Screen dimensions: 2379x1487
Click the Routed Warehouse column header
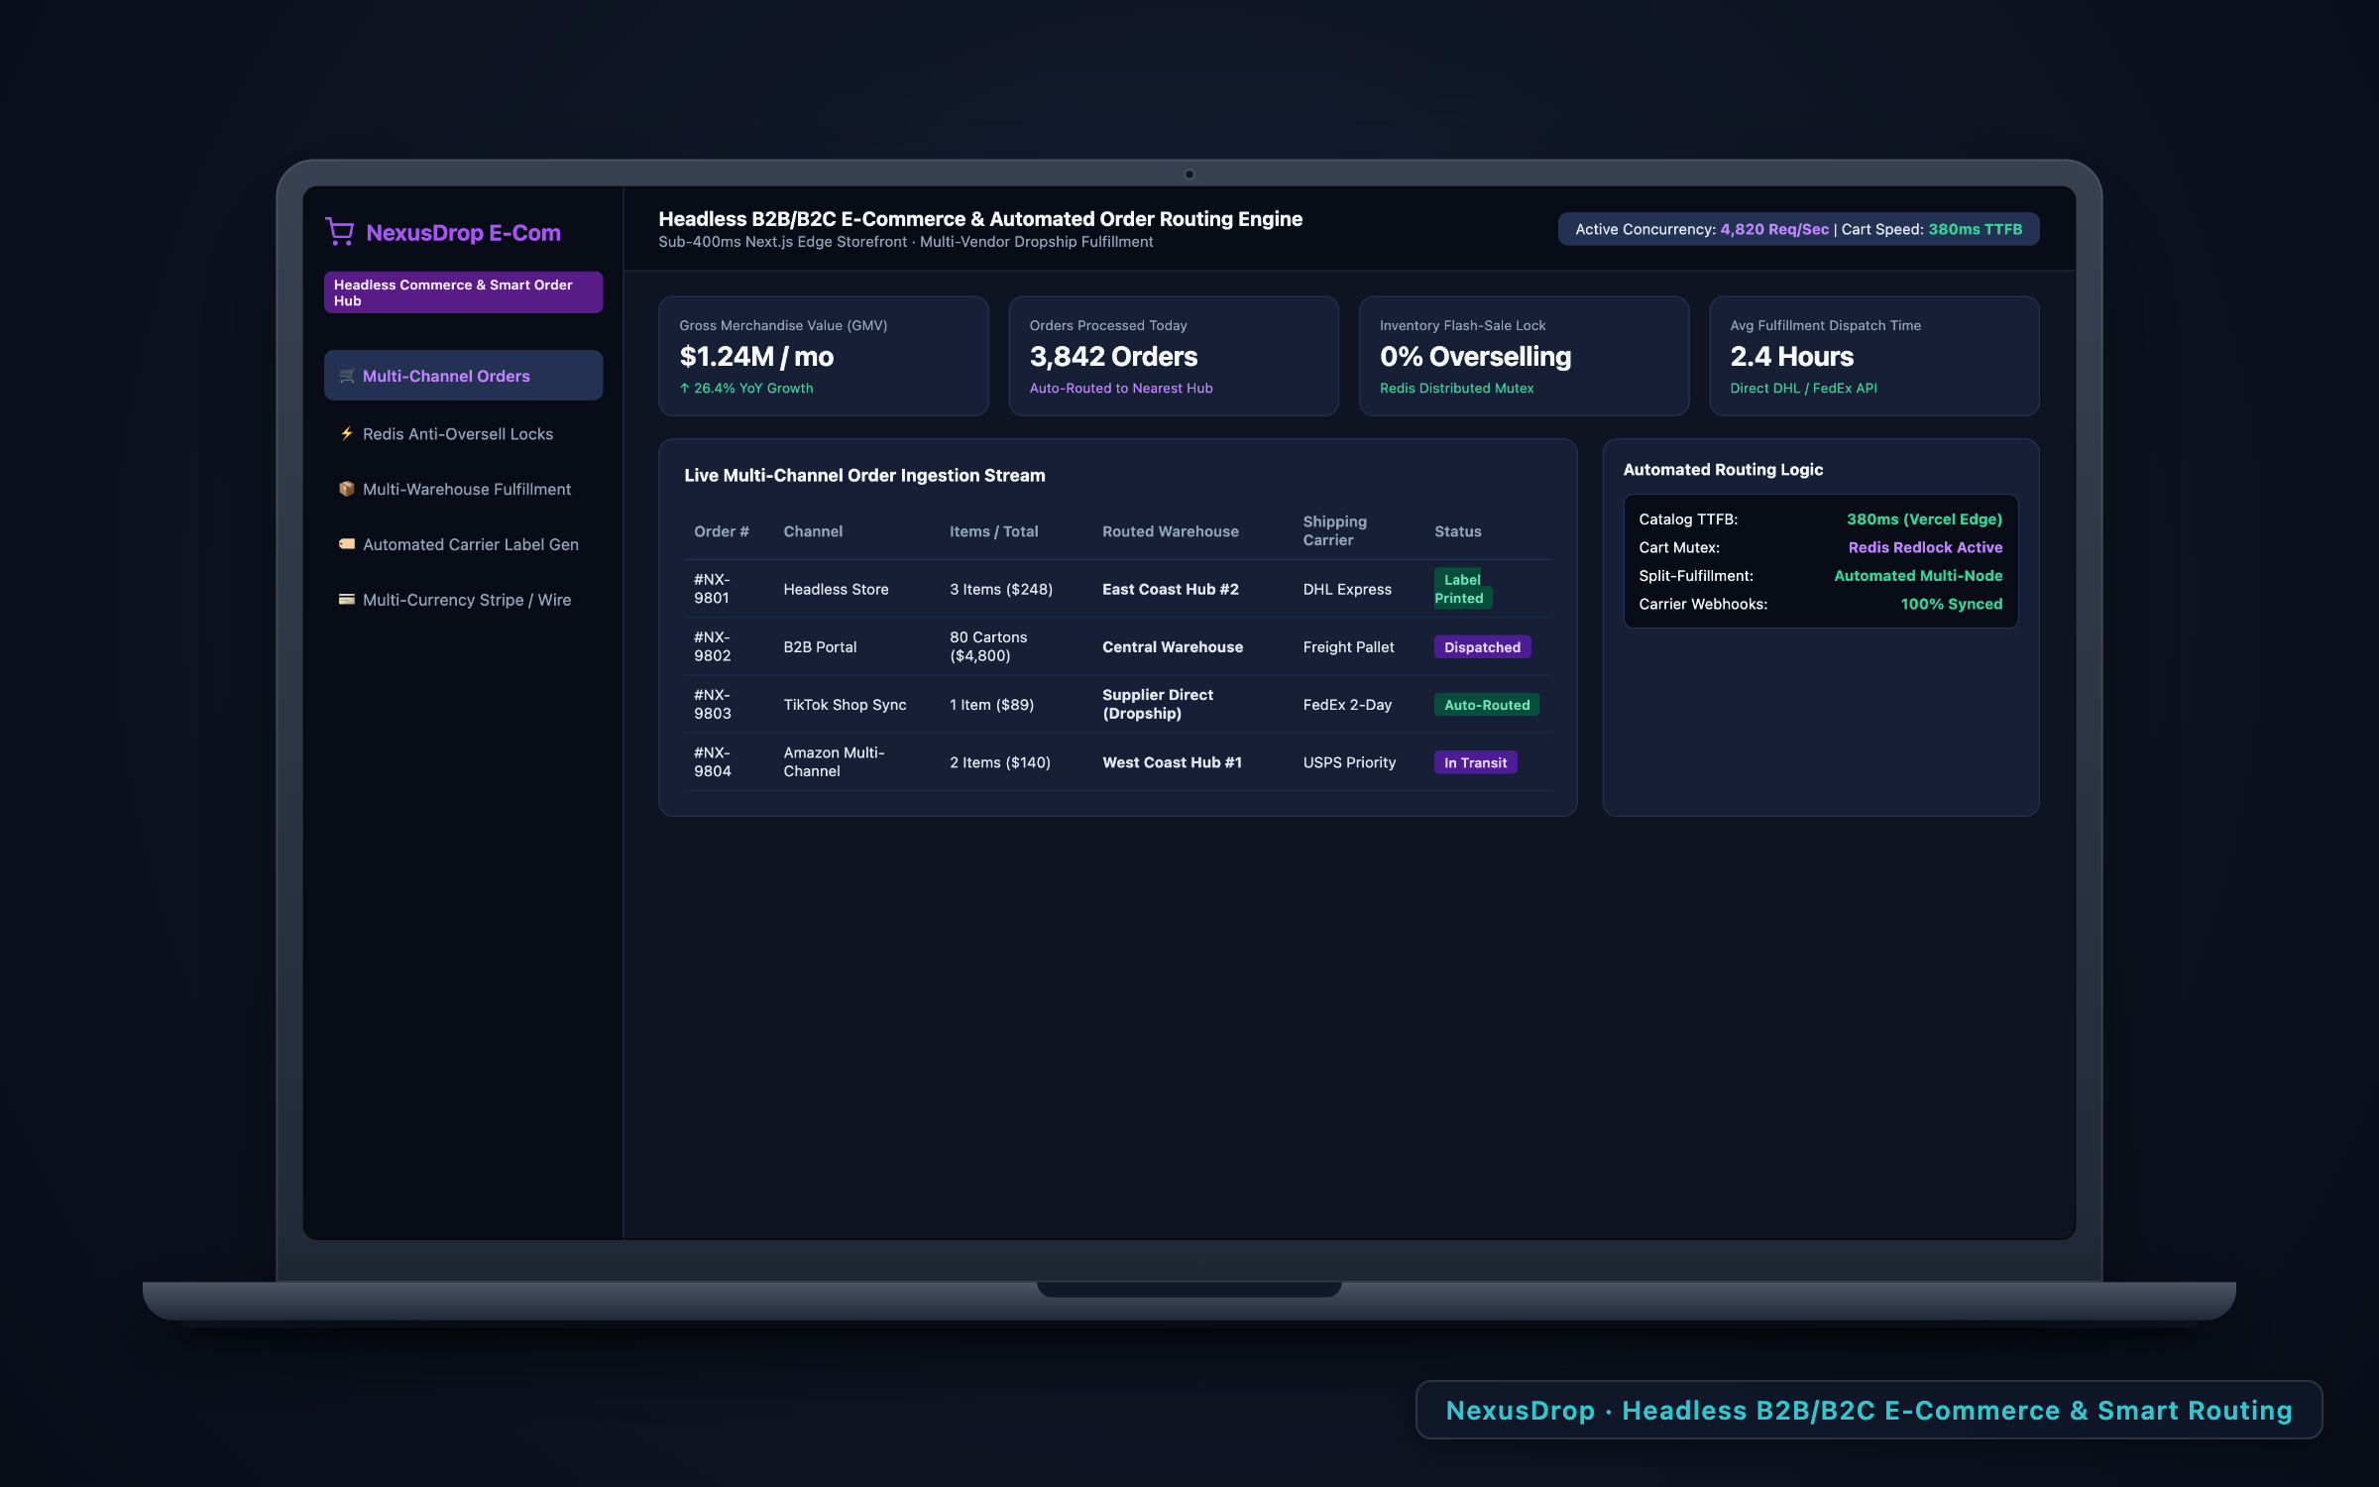(1171, 531)
